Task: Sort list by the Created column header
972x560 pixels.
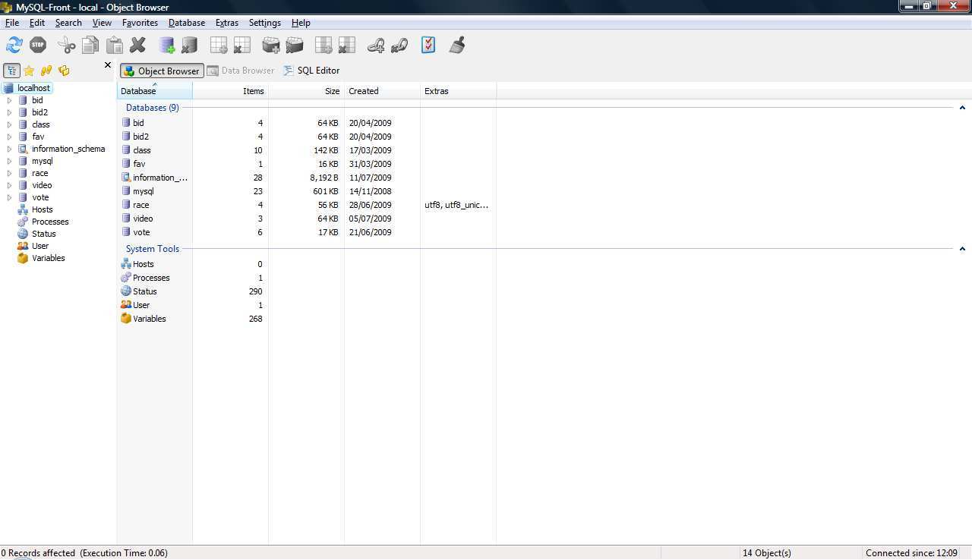Action: [363, 91]
